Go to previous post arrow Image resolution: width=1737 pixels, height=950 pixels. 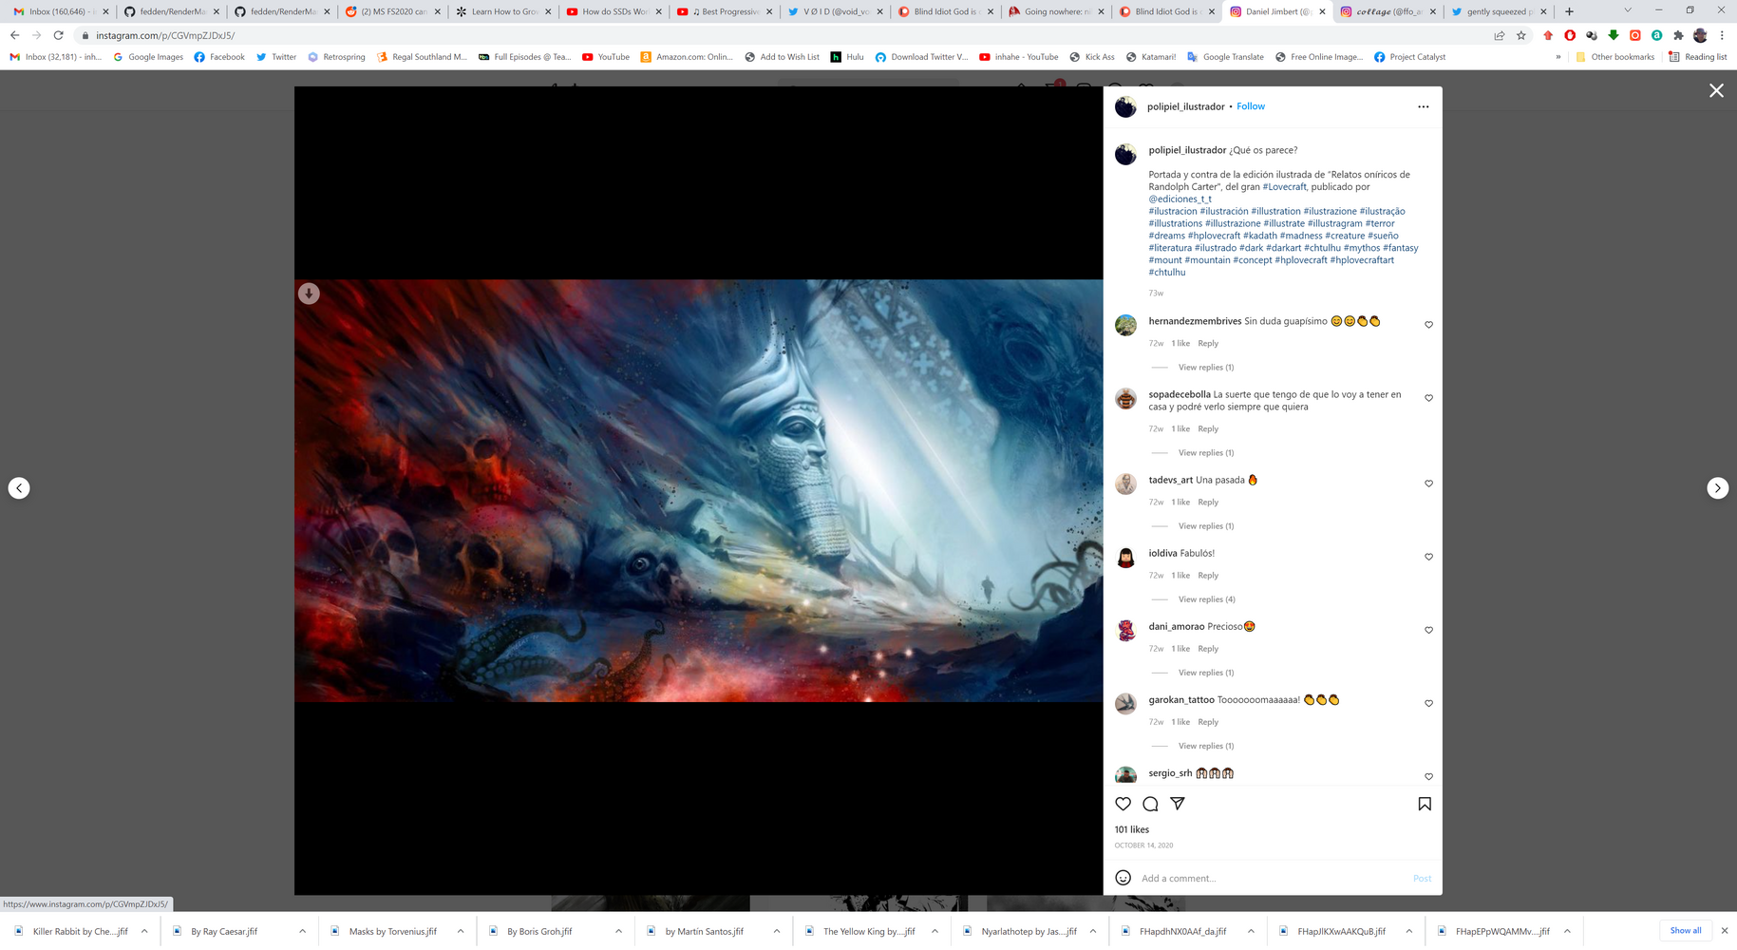(19, 488)
